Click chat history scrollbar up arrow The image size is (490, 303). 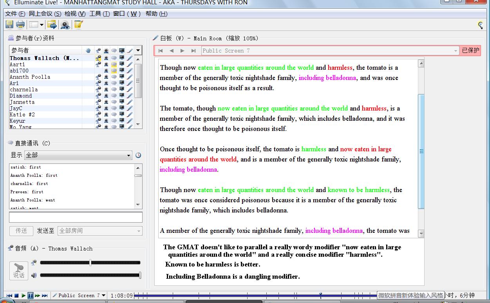pyautogui.click(x=138, y=168)
